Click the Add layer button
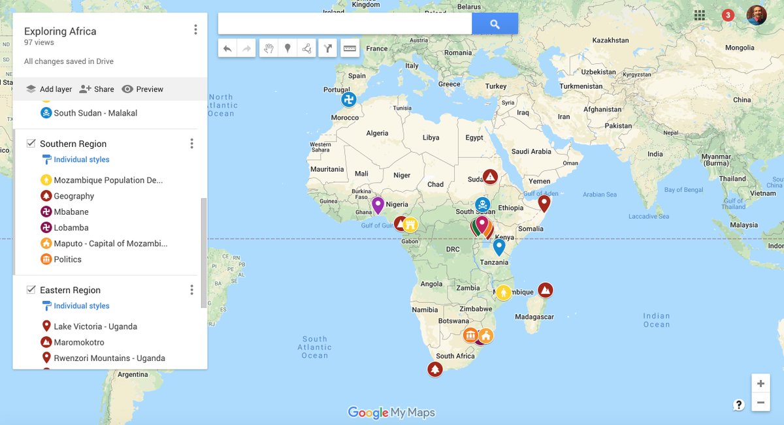Image resolution: width=784 pixels, height=425 pixels. (x=48, y=89)
